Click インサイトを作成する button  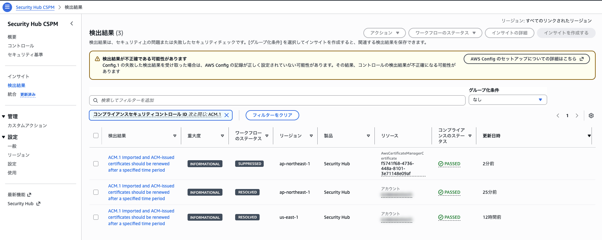(x=566, y=33)
